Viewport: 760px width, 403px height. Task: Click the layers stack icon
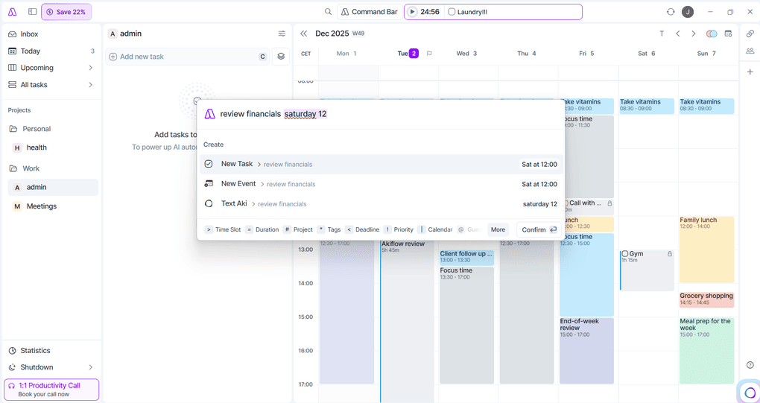tap(281, 56)
